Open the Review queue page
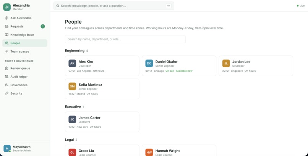This screenshot has width=308, height=156. point(25,68)
